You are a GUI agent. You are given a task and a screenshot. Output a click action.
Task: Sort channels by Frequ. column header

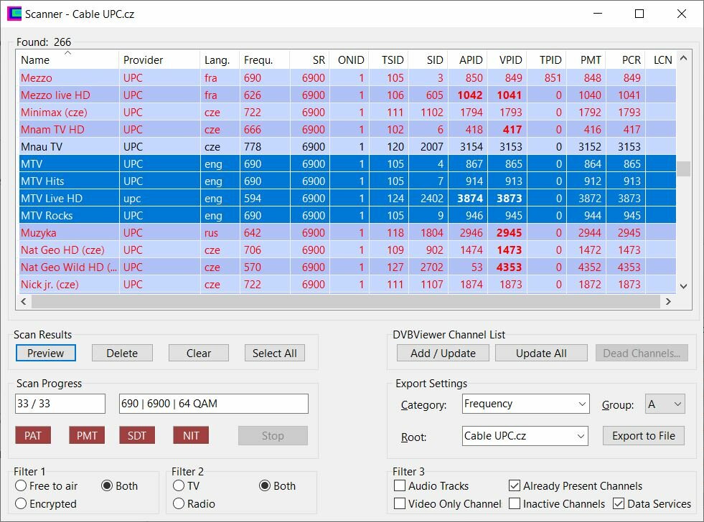pos(264,60)
